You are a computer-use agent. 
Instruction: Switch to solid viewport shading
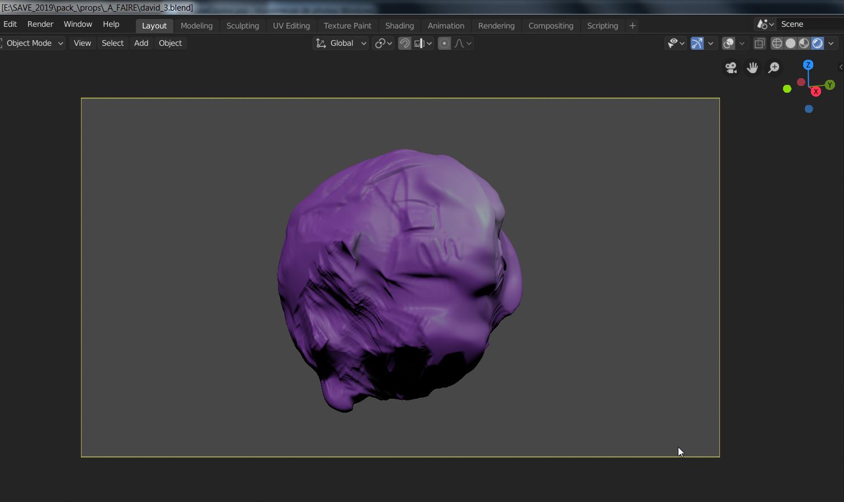[x=790, y=44]
